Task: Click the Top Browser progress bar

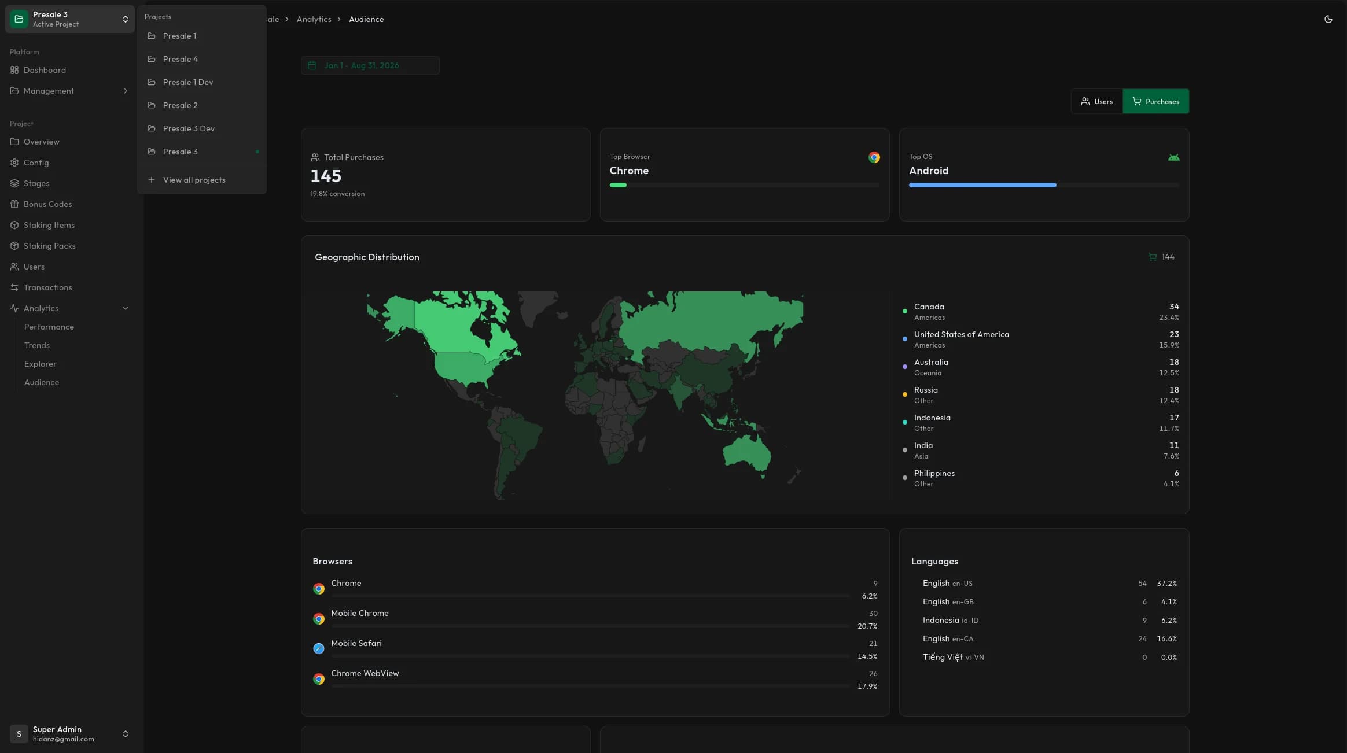Action: tap(744, 185)
